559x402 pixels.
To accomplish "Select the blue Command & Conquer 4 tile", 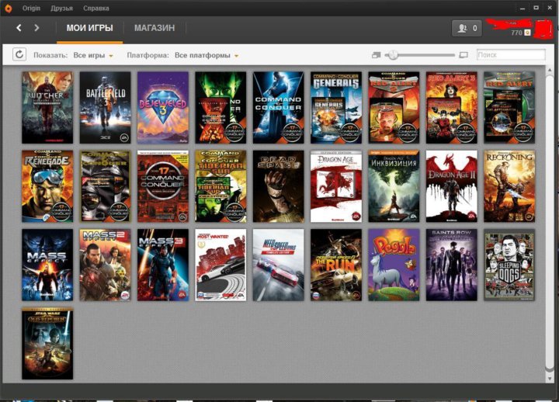I will (x=279, y=108).
